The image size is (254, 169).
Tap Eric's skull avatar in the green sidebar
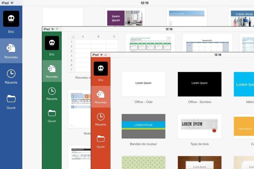(52, 43)
